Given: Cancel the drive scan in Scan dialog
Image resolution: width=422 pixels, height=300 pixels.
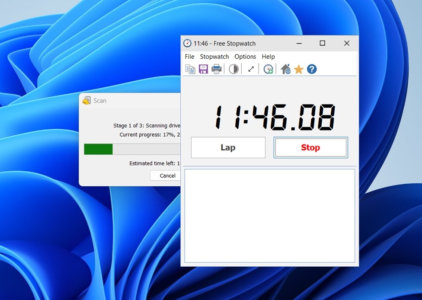Looking at the screenshot, I should point(167,176).
